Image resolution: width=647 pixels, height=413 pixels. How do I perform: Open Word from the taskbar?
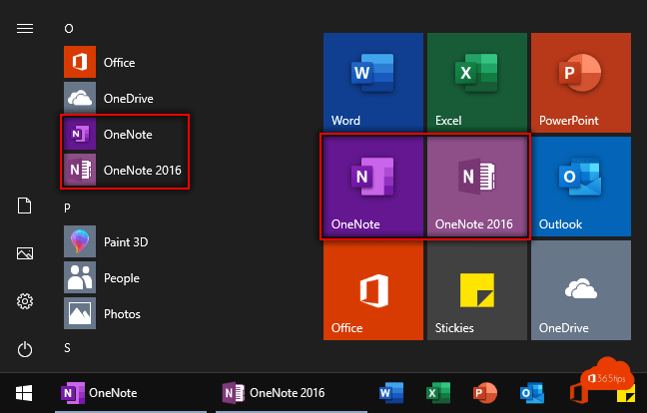(x=391, y=393)
